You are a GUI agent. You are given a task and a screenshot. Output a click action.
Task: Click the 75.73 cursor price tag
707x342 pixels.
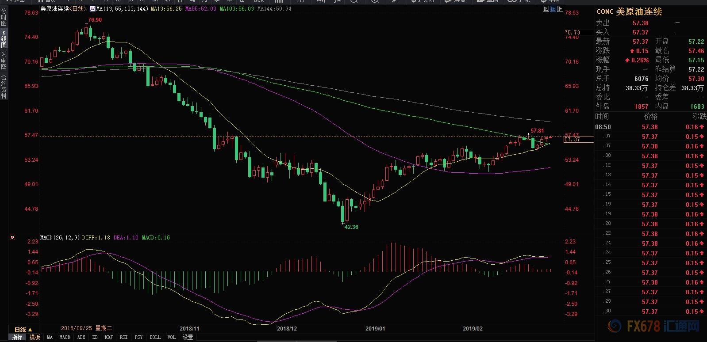578,33
